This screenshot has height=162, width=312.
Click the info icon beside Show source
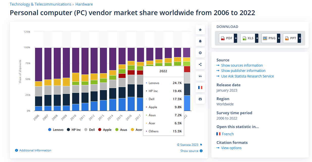(201, 151)
